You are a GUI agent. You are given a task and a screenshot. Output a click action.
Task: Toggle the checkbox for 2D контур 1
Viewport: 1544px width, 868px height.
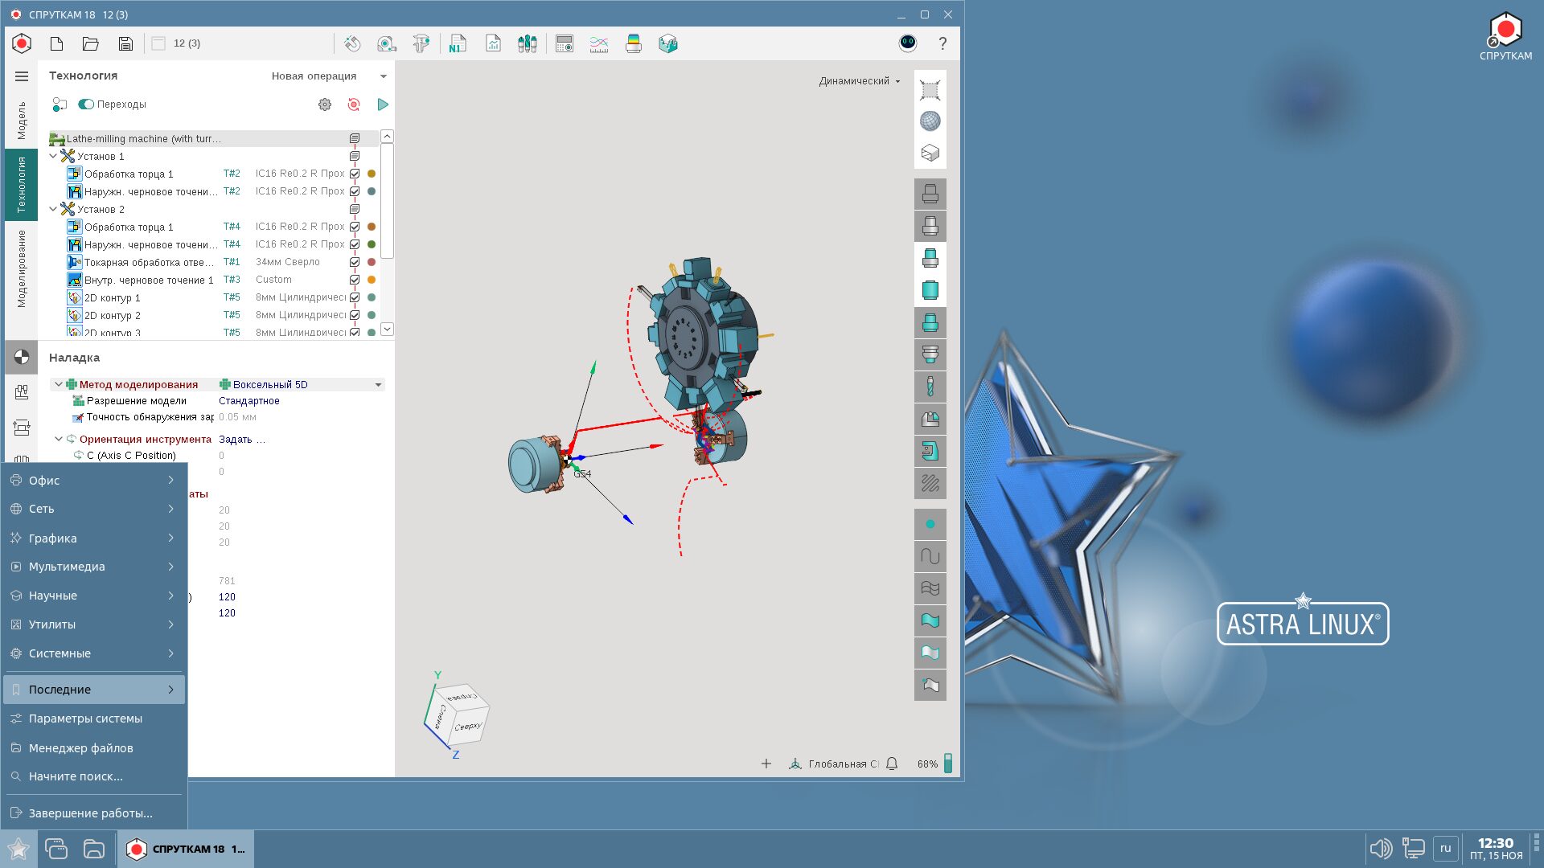point(355,297)
